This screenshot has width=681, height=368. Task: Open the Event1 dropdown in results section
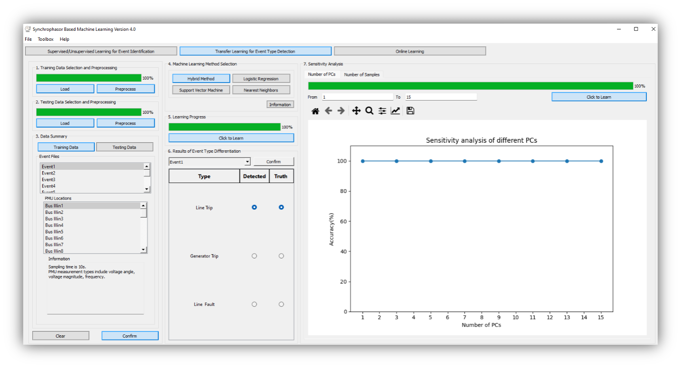pyautogui.click(x=247, y=162)
